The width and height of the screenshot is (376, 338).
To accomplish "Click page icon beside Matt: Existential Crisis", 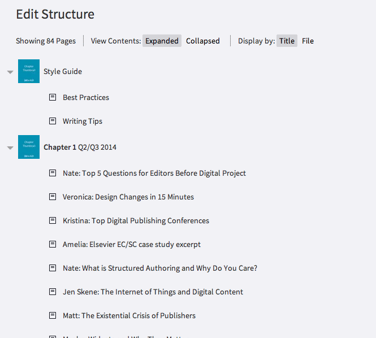I will 53,315.
